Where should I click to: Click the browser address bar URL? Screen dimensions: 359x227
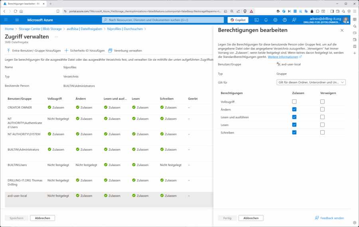coord(145,11)
